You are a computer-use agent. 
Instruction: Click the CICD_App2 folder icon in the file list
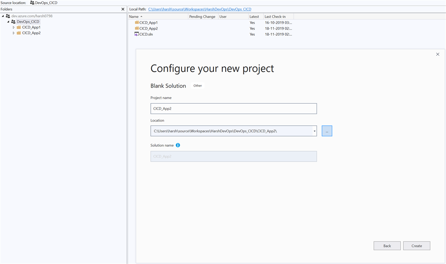[137, 28]
